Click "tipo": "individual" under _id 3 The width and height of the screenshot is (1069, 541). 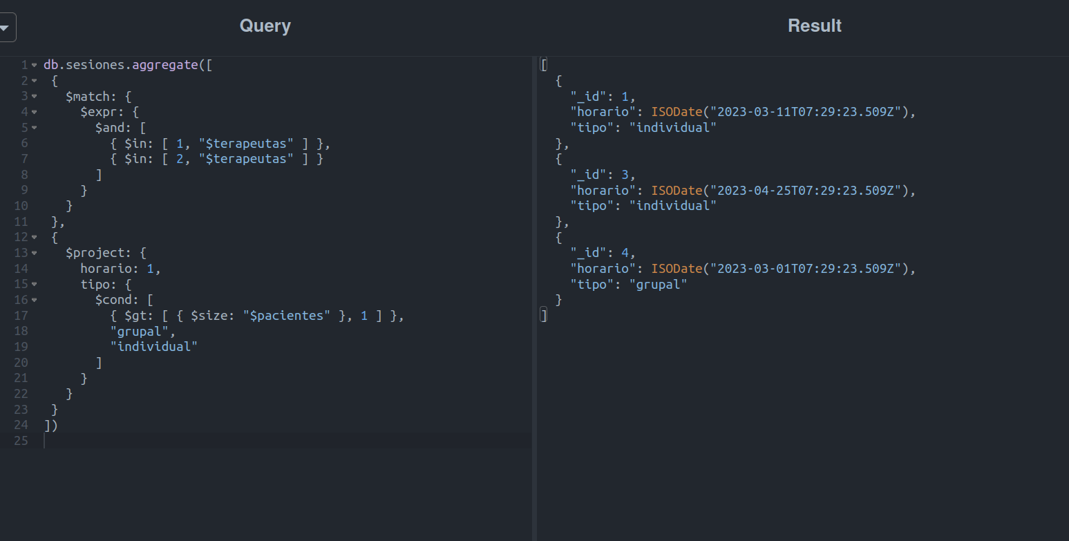643,206
